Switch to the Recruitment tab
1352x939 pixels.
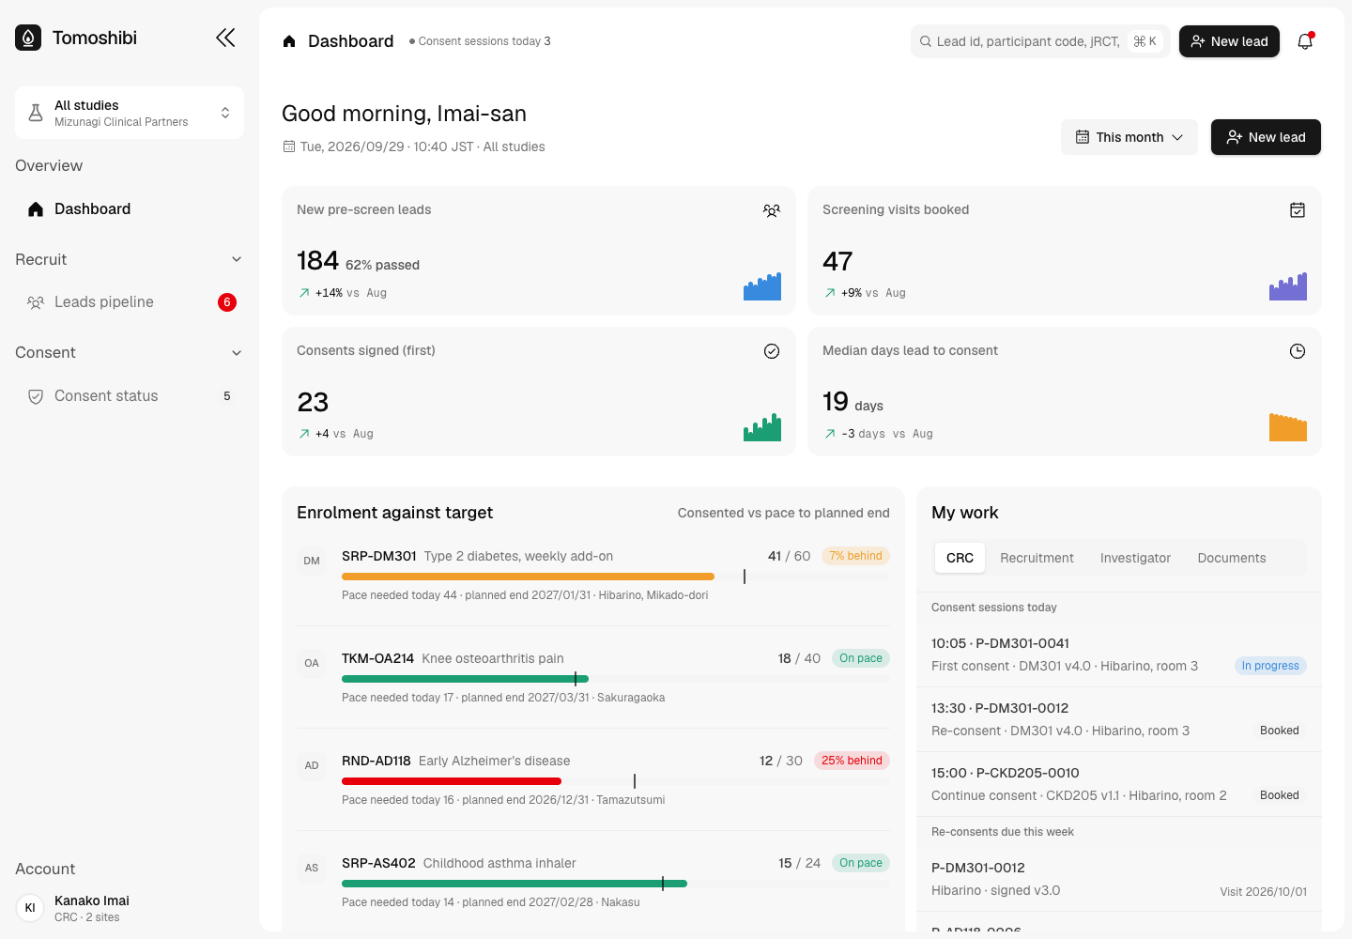(x=1037, y=558)
